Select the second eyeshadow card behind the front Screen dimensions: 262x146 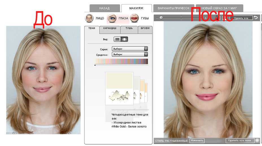pos(137,90)
